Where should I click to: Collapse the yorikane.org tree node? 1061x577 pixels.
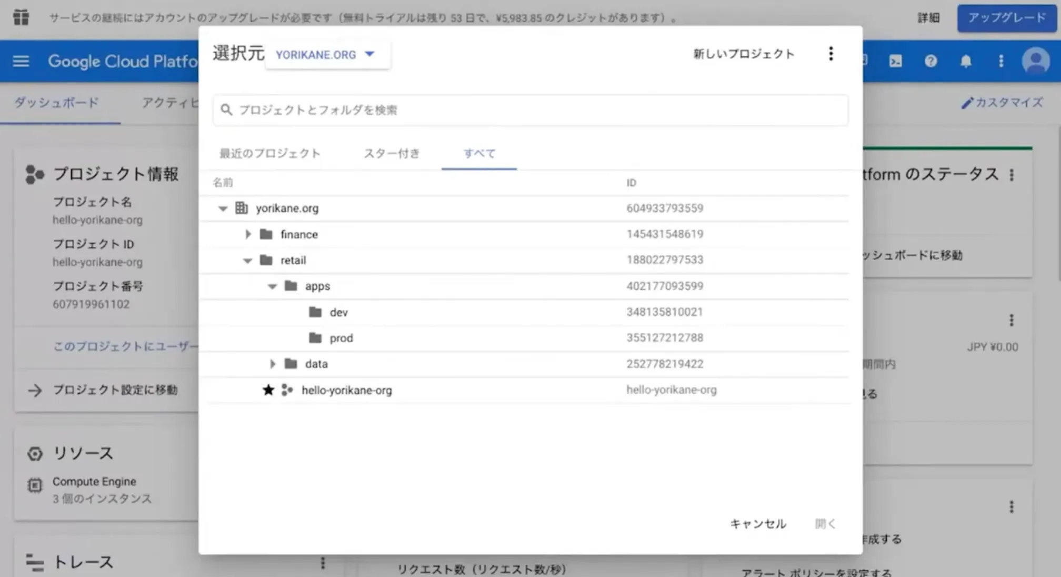coord(223,208)
